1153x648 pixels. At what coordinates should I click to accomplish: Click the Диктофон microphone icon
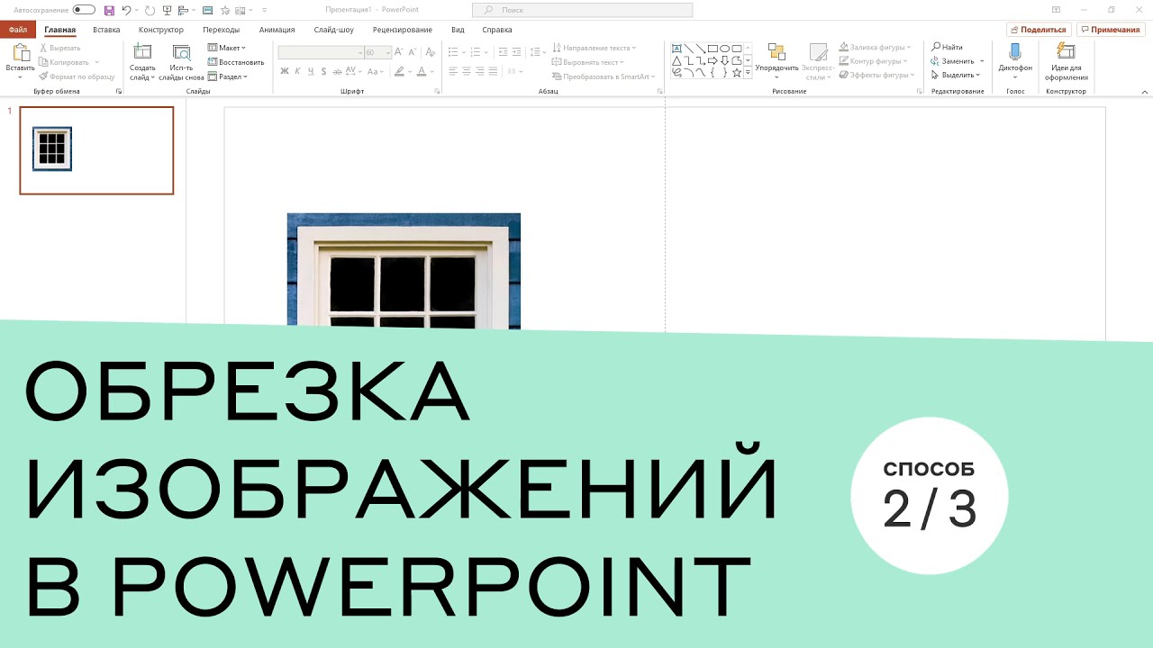(x=1015, y=51)
